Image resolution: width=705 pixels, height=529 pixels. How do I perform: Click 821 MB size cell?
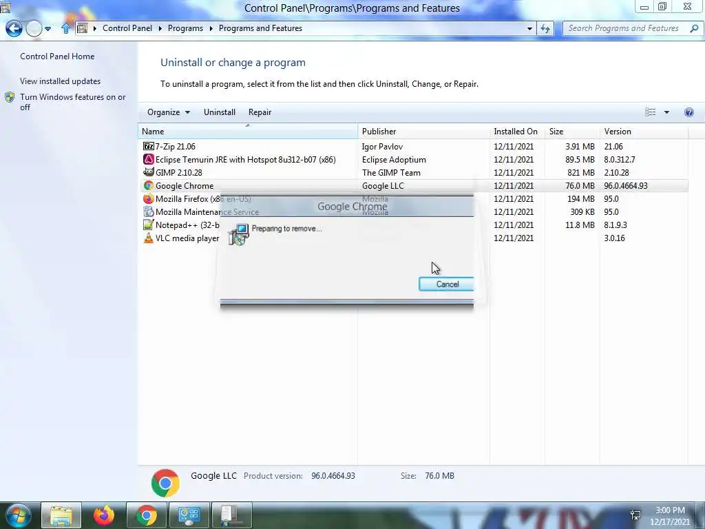click(580, 173)
